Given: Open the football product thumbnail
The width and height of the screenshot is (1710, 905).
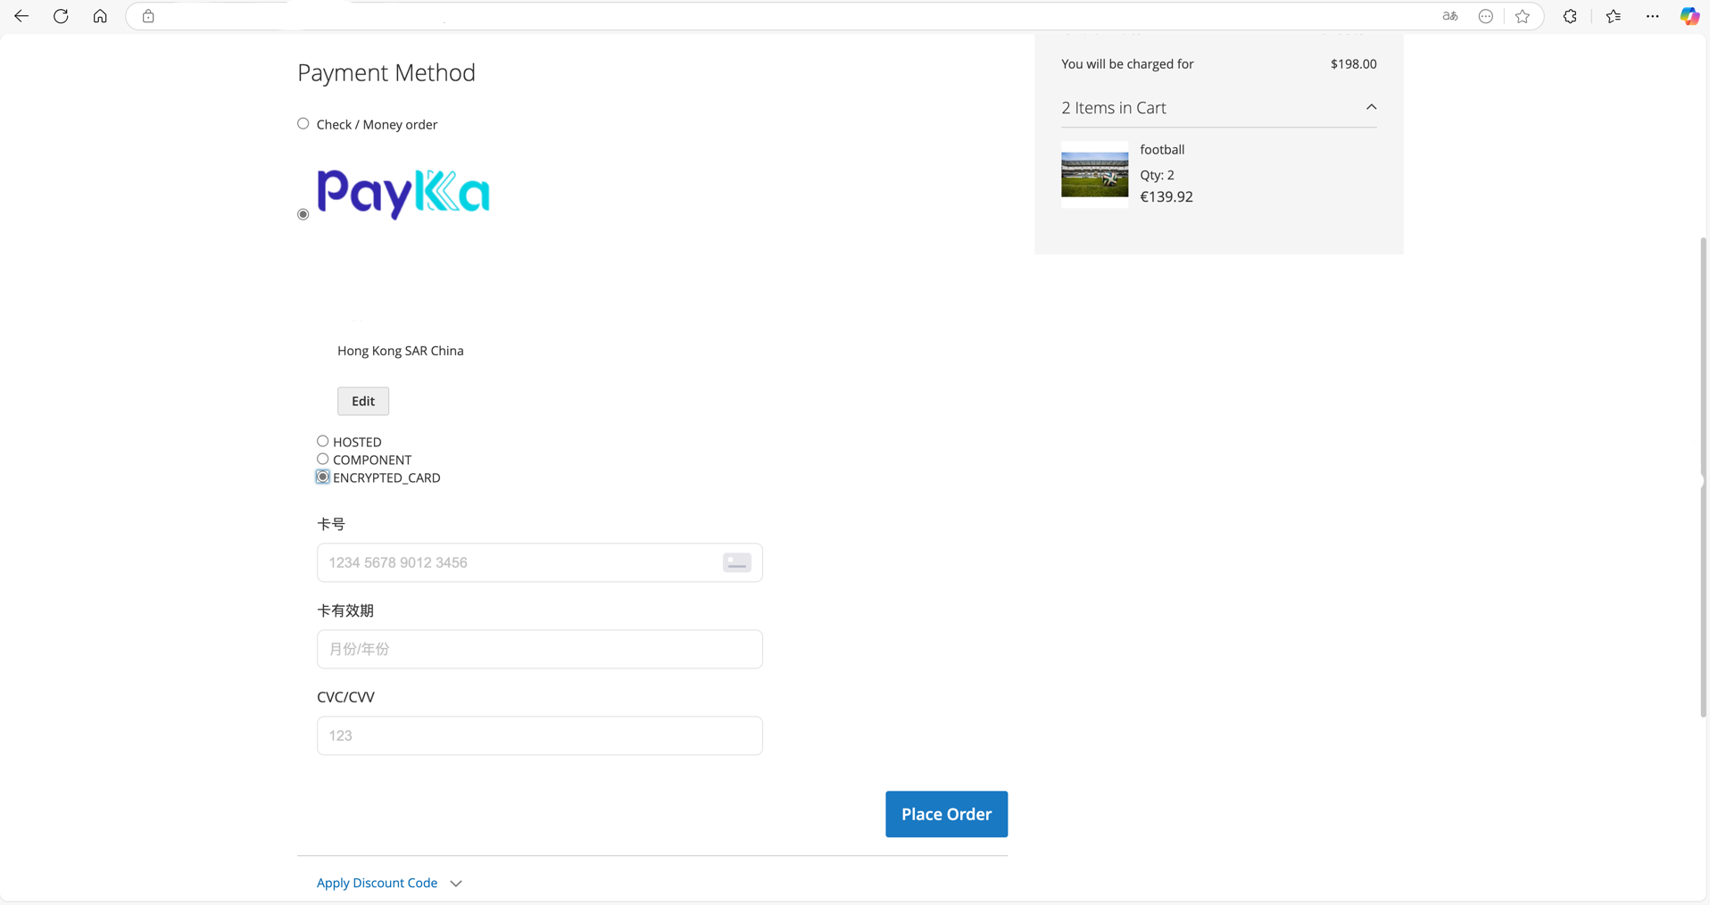Looking at the screenshot, I should [x=1094, y=175].
